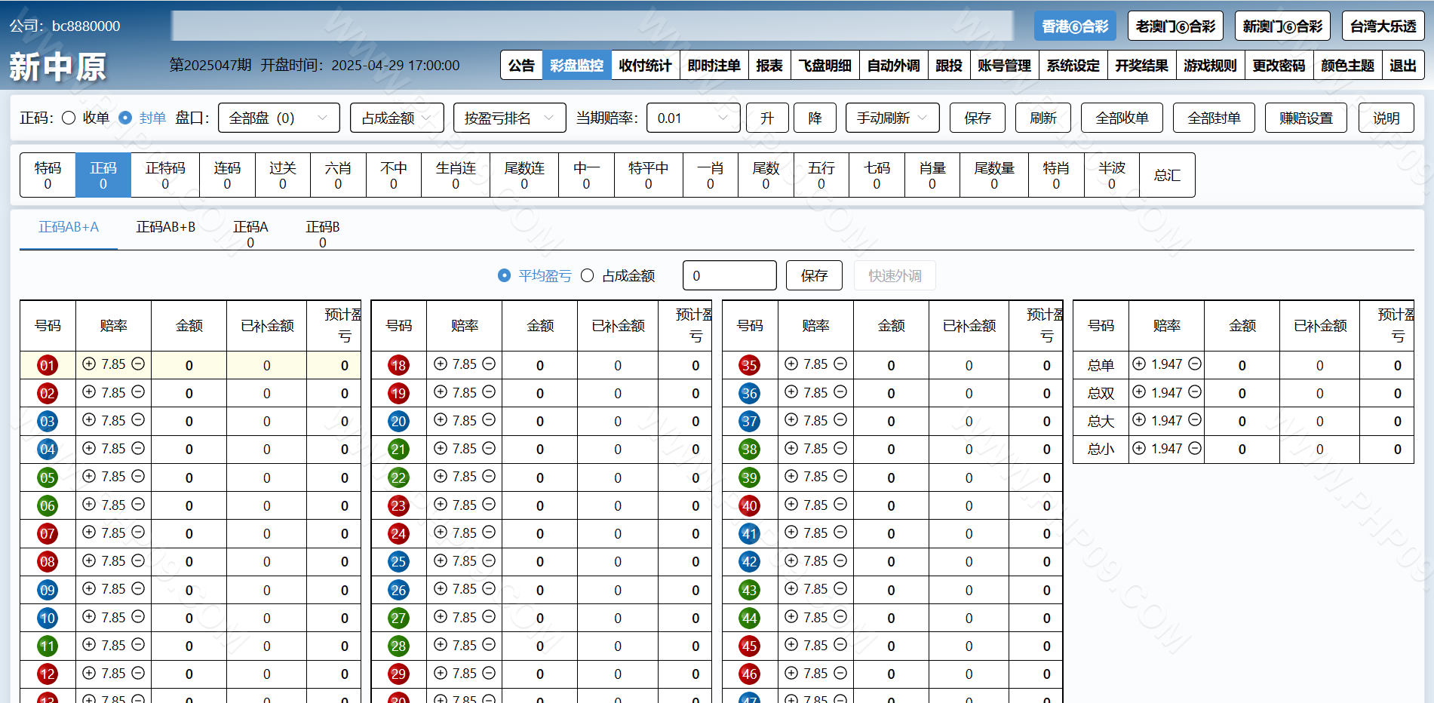Image resolution: width=1434 pixels, height=703 pixels.
Task: Decrease odds for number 35 with minus icon
Action: coord(840,364)
